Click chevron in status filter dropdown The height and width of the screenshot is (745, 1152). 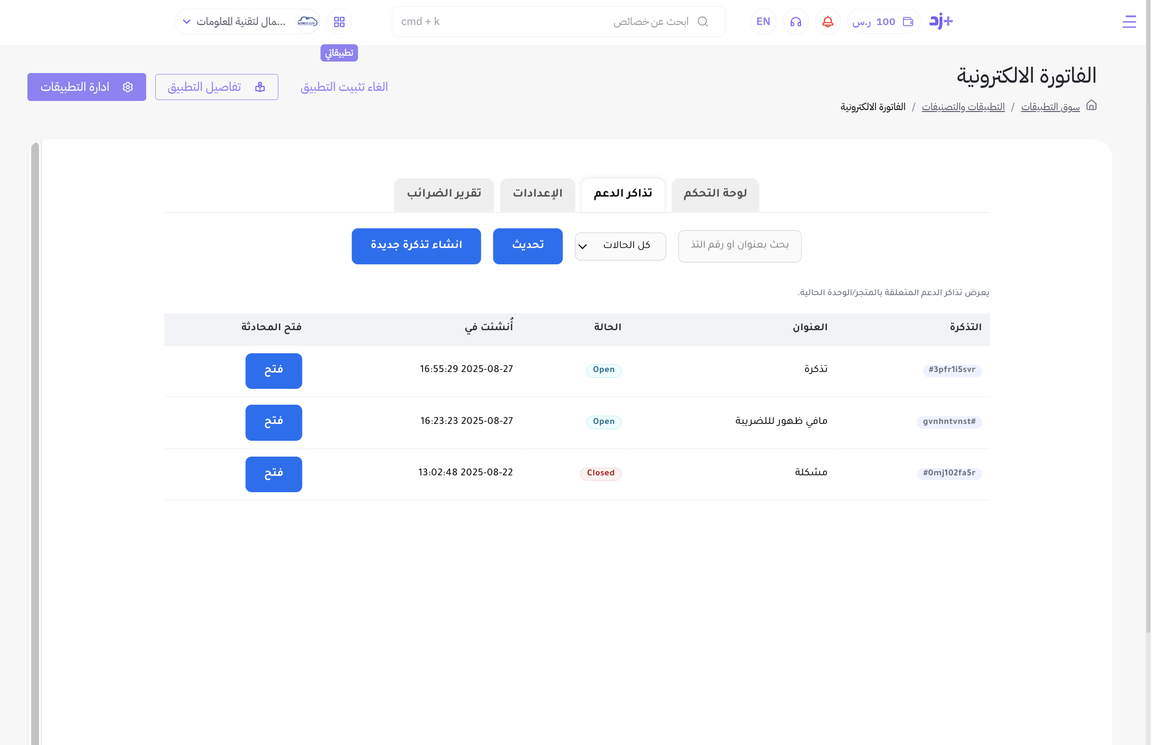583,247
